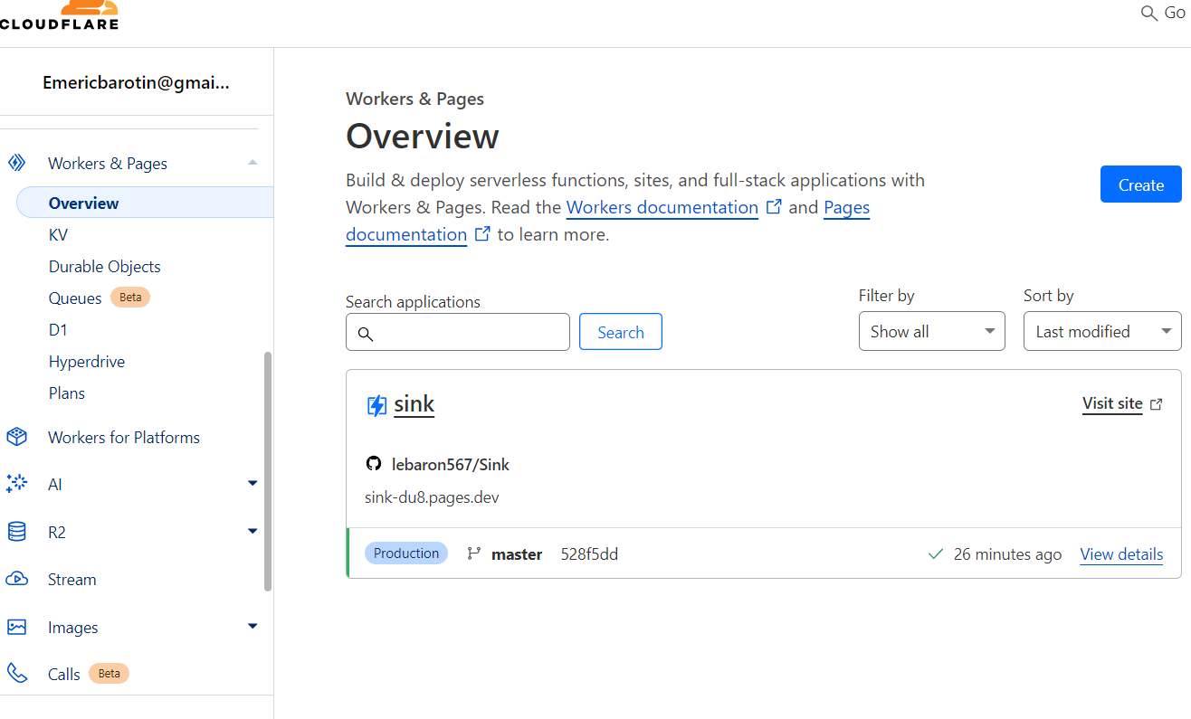Open Queues in the sidebar

75,298
